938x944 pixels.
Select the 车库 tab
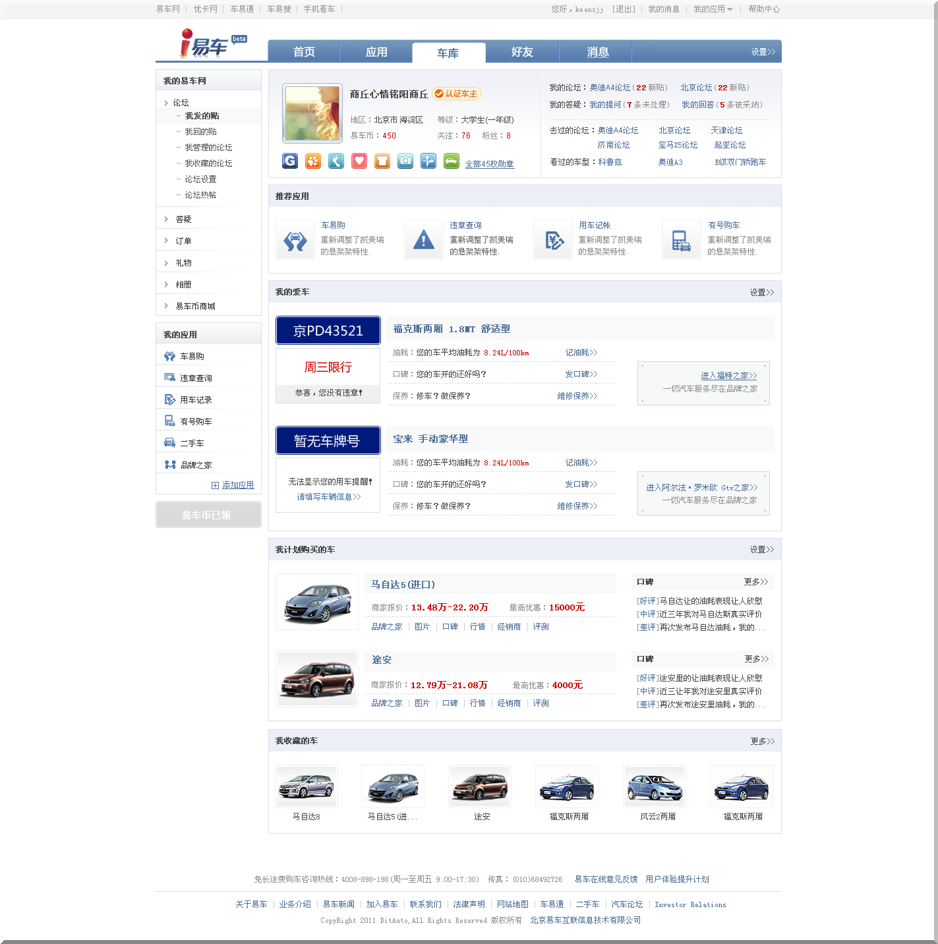point(448,53)
